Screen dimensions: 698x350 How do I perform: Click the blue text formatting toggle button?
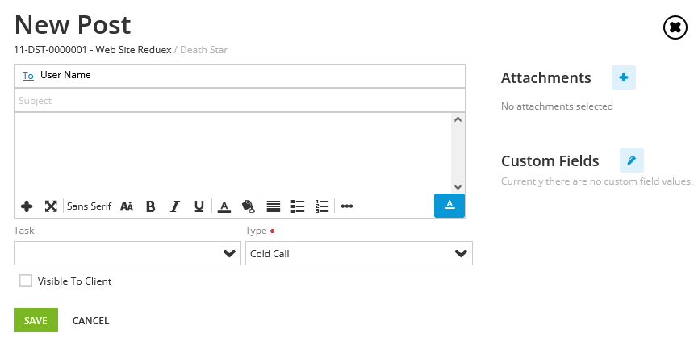point(449,206)
